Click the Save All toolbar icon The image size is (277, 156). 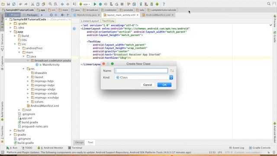tap(8, 4)
